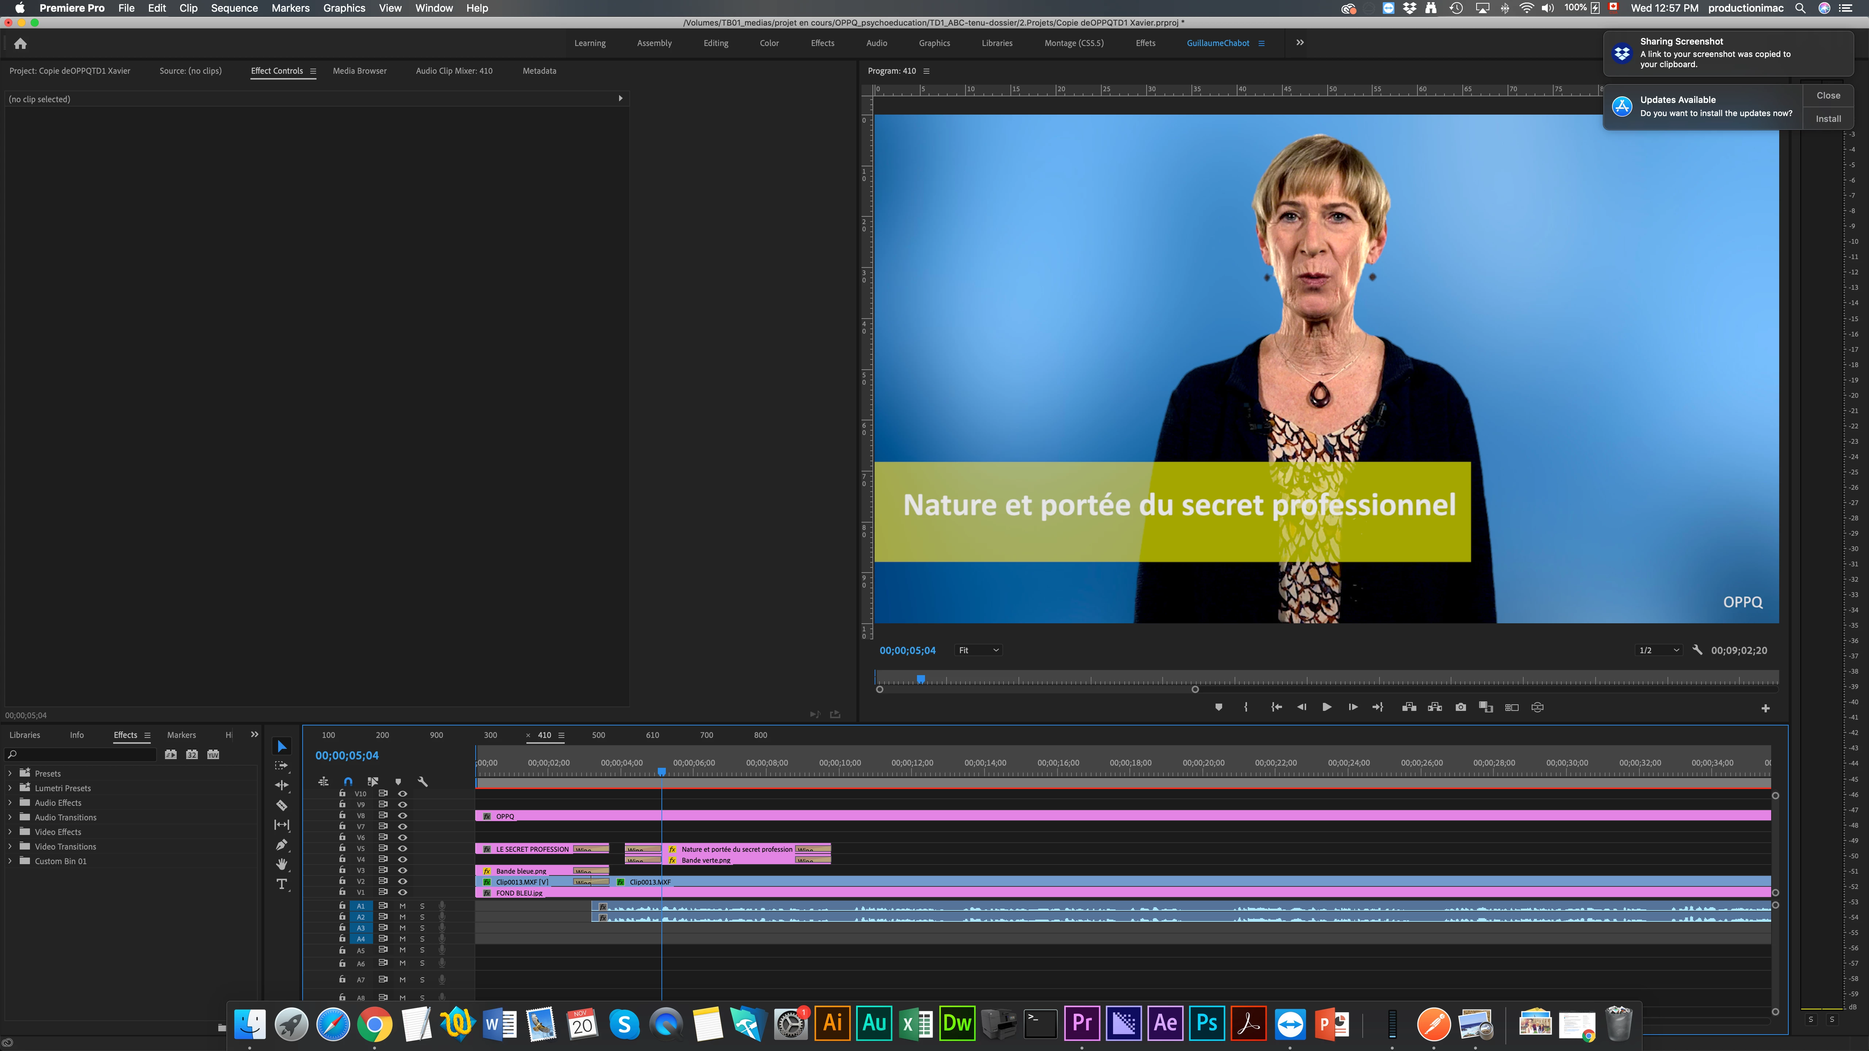Click Export Frame camera icon
1869x1051 pixels.
click(x=1461, y=707)
